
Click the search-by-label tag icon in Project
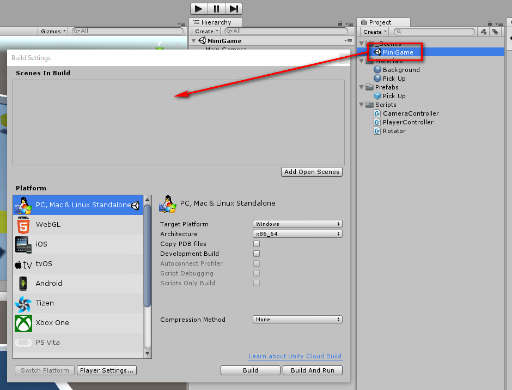tap(495, 32)
